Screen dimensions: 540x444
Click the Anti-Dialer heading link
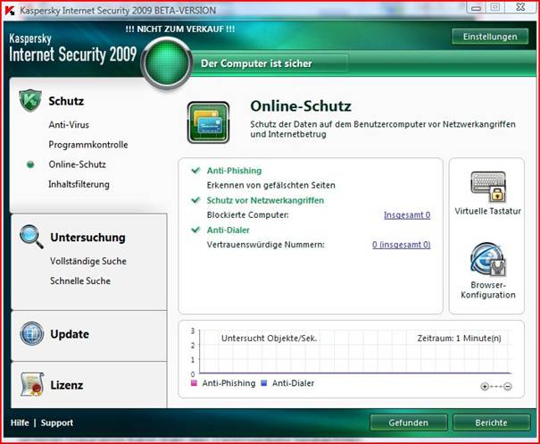click(x=228, y=230)
